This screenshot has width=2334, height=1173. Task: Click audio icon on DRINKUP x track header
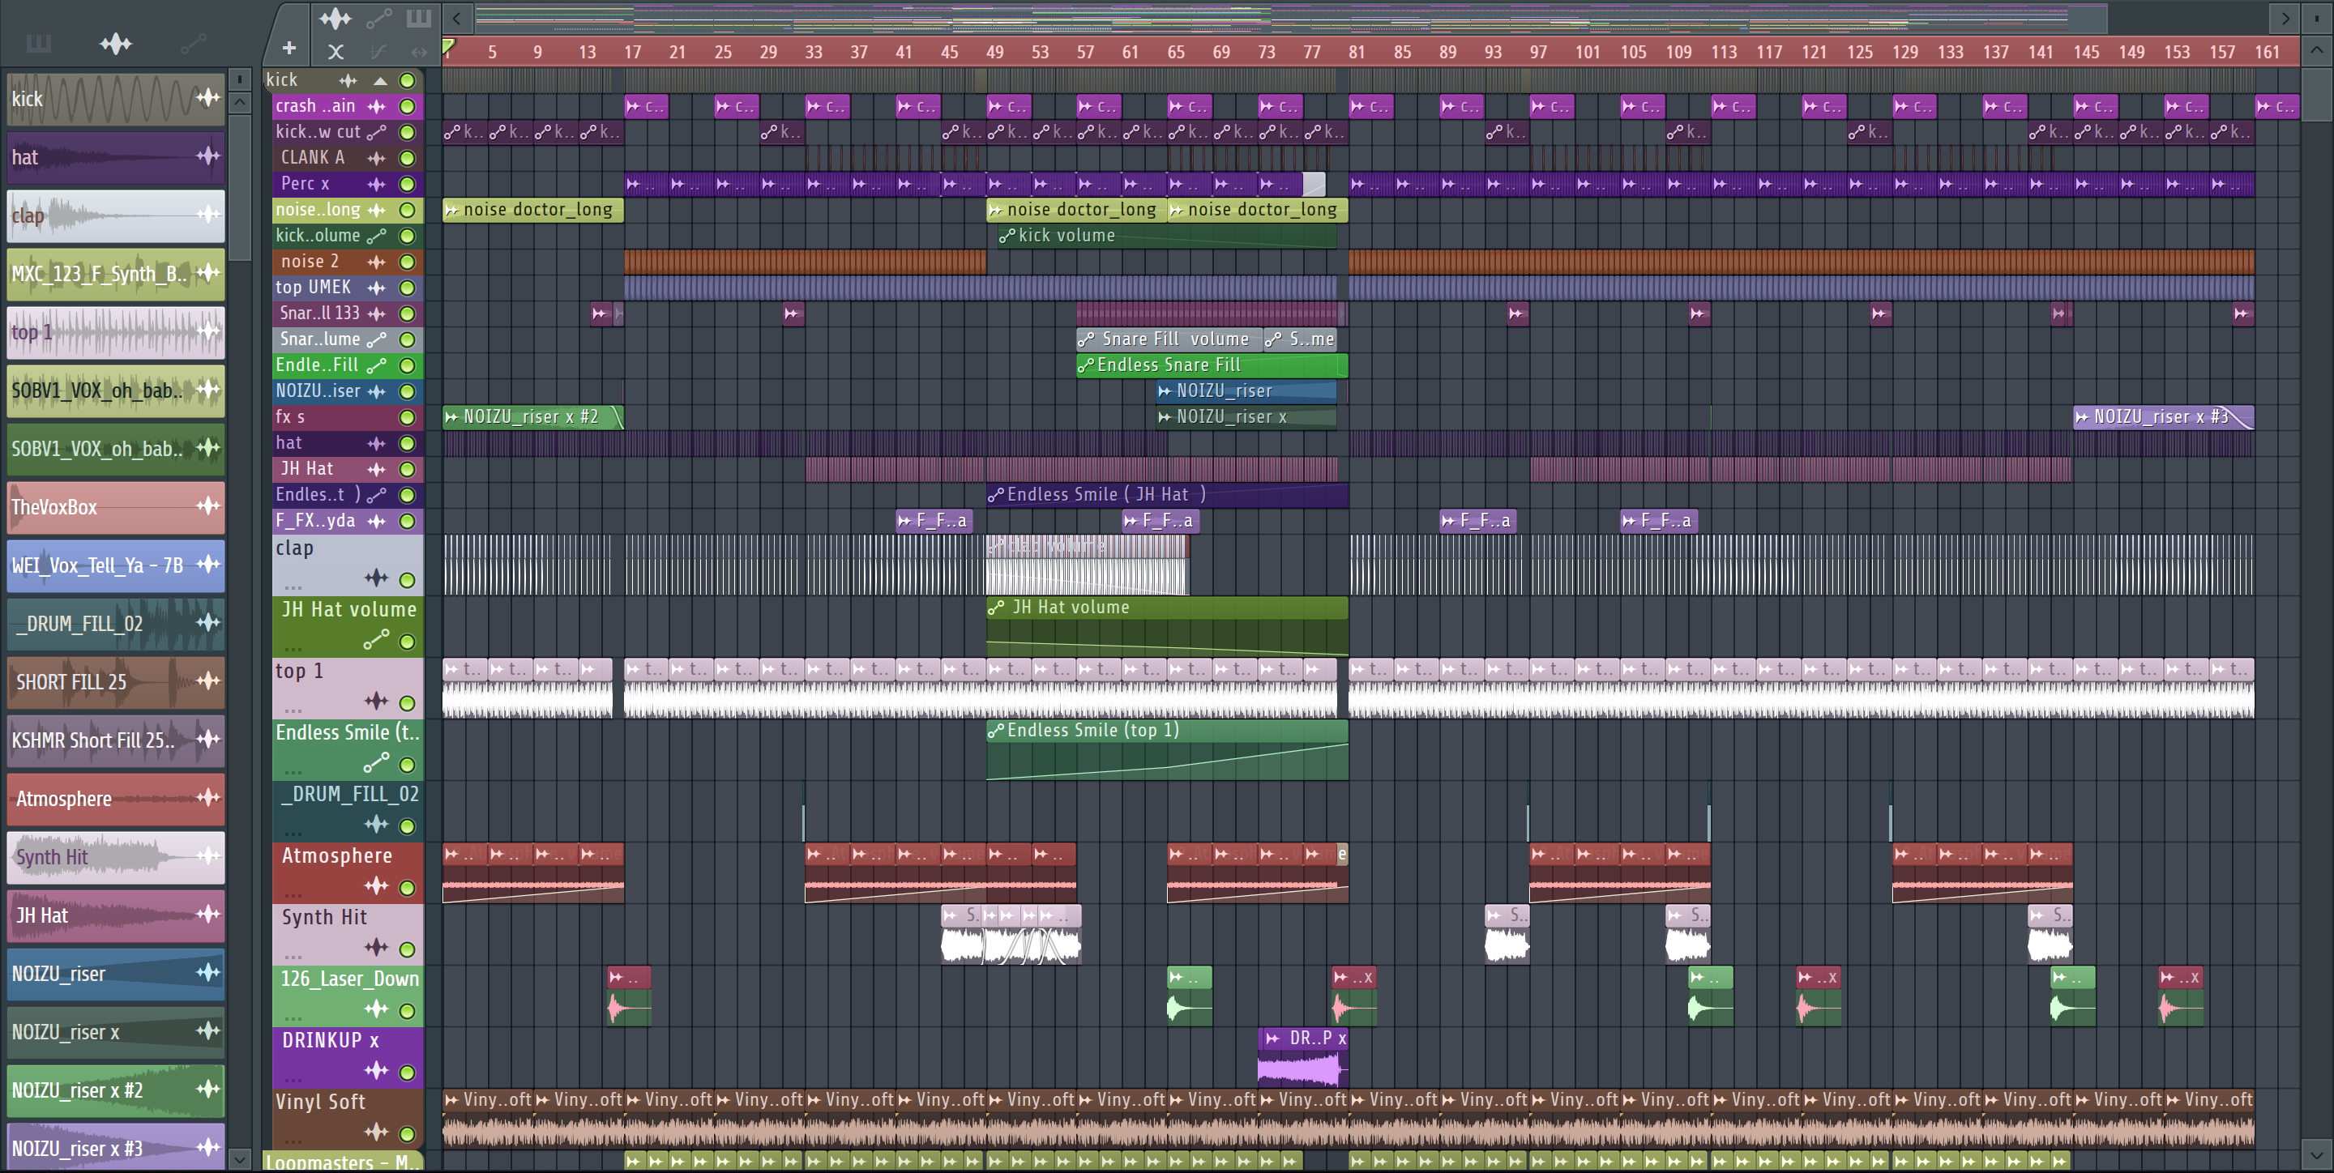376,1071
